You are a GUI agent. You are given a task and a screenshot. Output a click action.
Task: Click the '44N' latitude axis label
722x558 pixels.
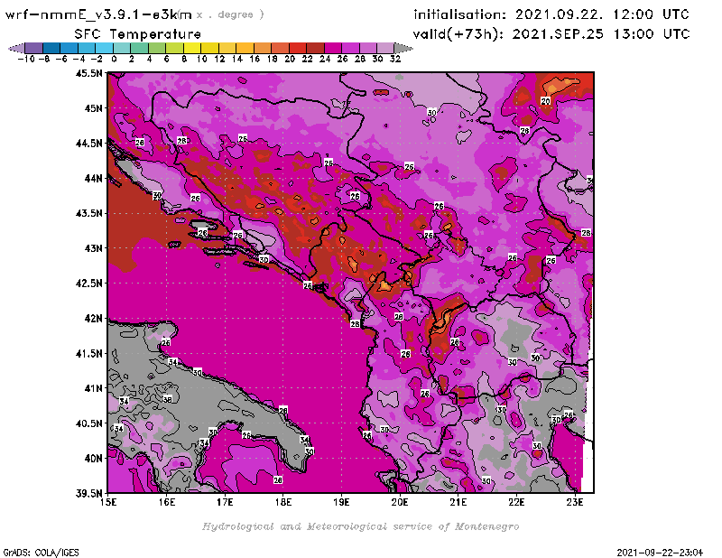point(93,178)
